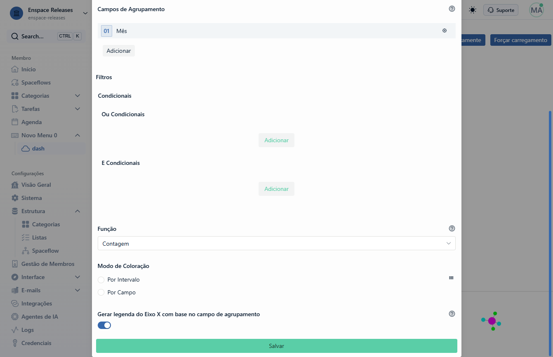Click the Spaceflow hierarchy icon under Estrutura

tap(26, 251)
